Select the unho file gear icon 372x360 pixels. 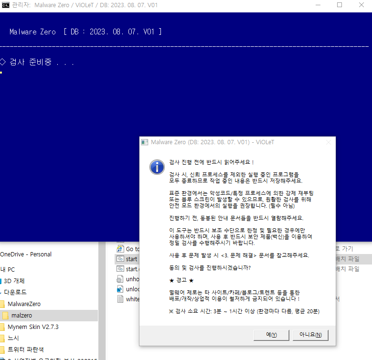click(x=120, y=279)
